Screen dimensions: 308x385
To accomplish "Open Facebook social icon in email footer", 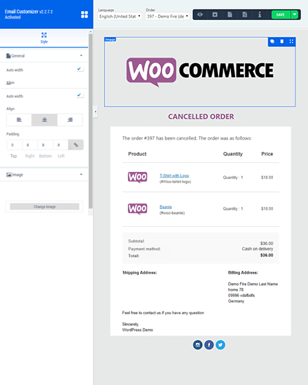I will [209, 344].
